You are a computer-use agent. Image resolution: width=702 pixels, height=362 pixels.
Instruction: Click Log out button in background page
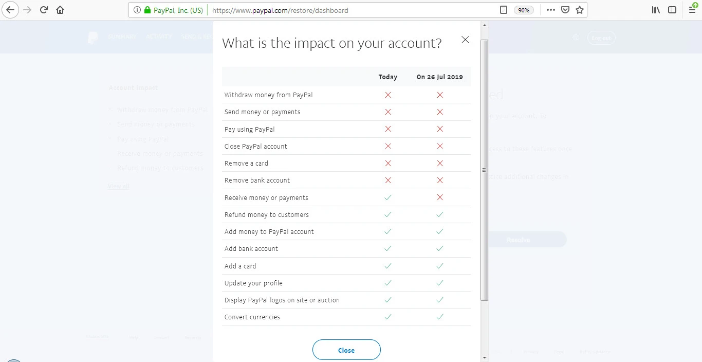601,38
